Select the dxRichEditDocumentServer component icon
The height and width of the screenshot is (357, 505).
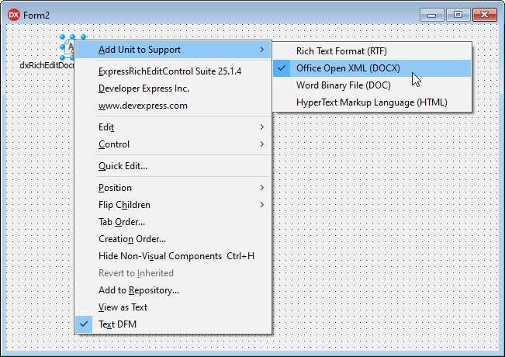[69, 47]
